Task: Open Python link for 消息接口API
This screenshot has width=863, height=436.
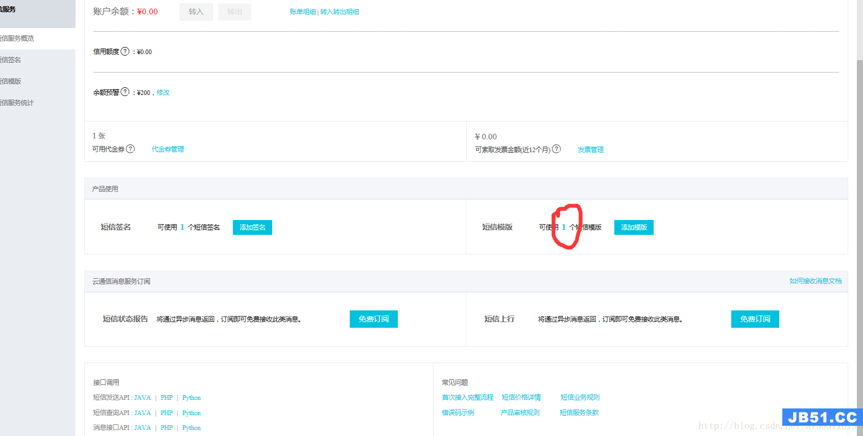Action: point(191,428)
